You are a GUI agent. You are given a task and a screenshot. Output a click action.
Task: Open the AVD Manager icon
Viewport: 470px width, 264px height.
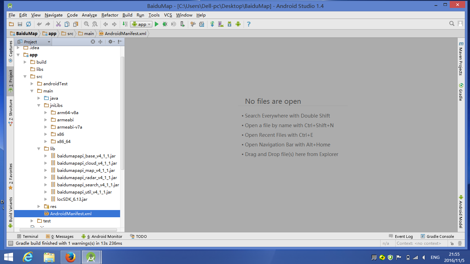click(x=221, y=24)
